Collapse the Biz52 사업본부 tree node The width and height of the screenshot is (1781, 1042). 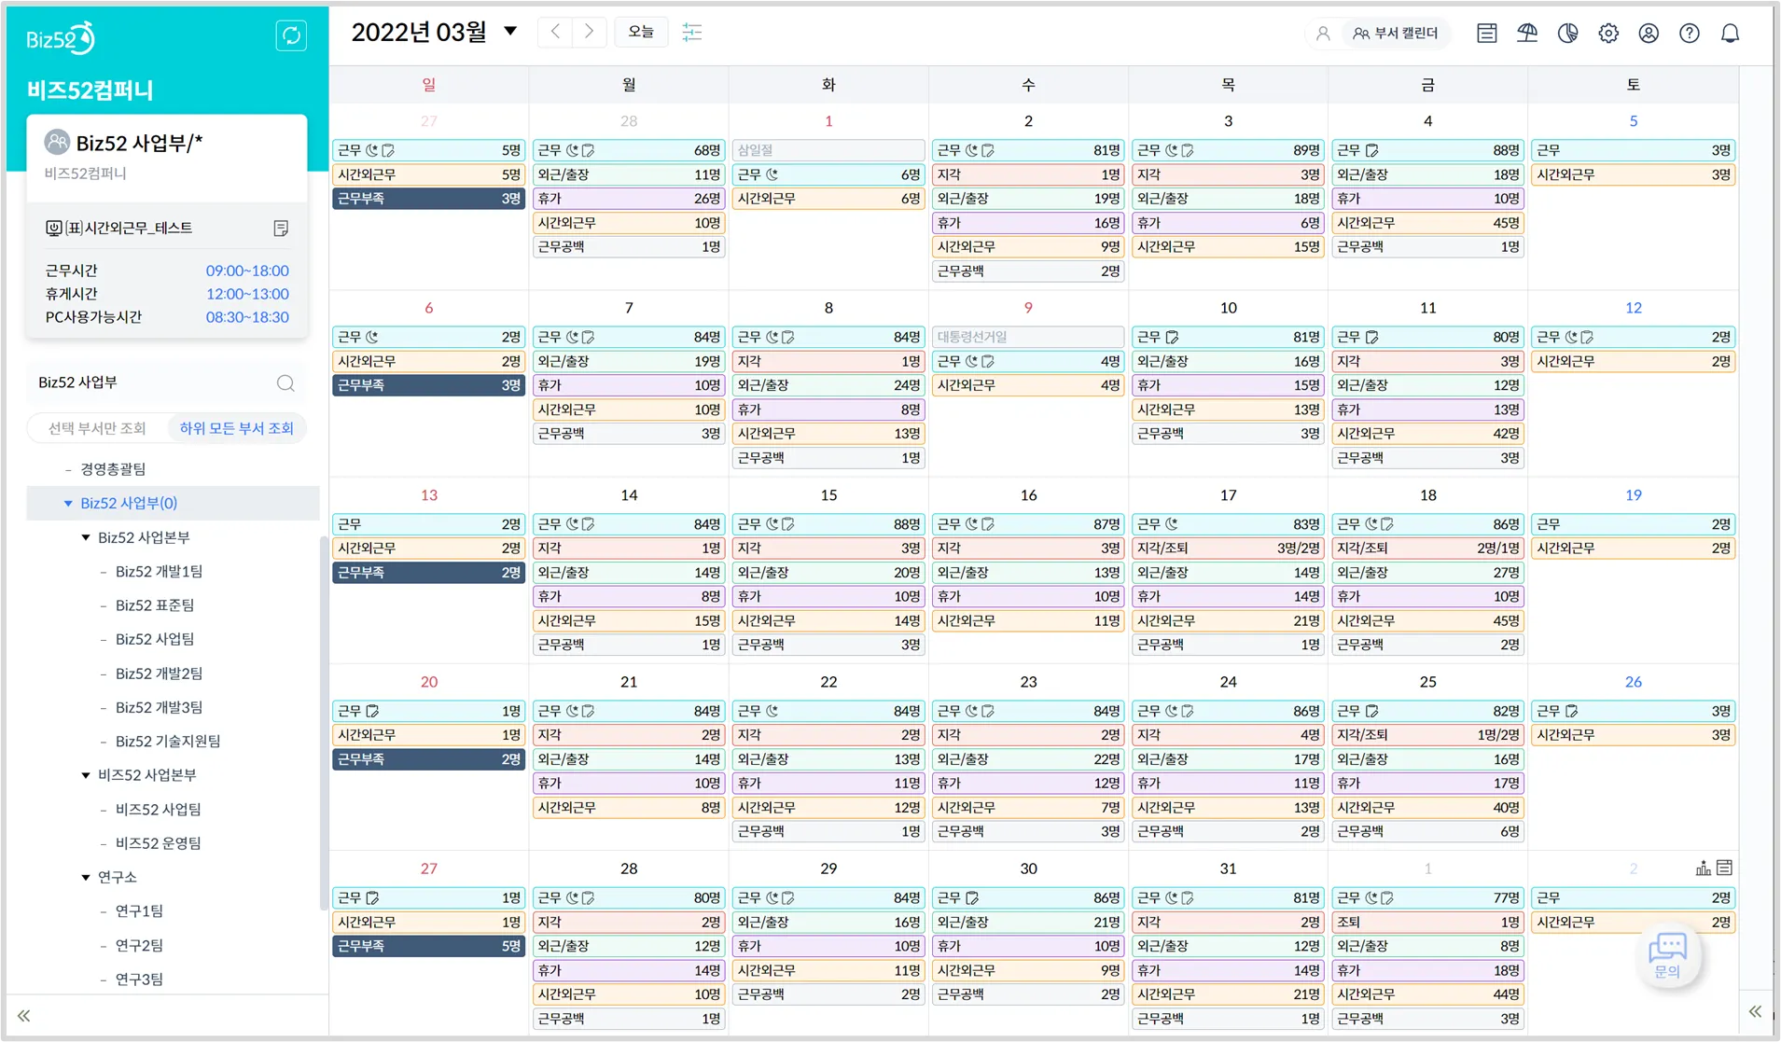[86, 538]
